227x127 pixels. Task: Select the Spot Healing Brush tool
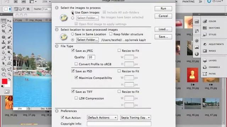(x=4, y=37)
